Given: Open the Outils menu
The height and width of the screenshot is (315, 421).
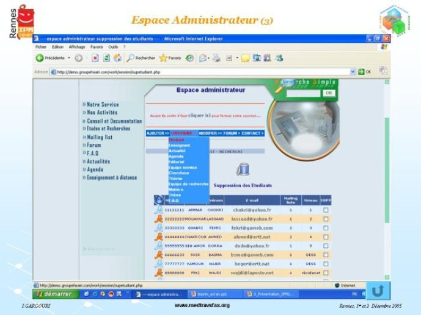Looking at the screenshot, I should [x=113, y=47].
